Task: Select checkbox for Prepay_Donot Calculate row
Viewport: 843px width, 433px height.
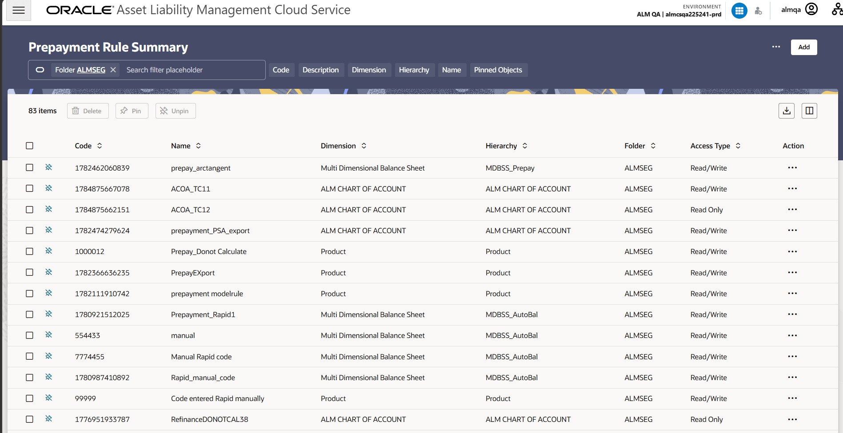Action: coord(30,251)
